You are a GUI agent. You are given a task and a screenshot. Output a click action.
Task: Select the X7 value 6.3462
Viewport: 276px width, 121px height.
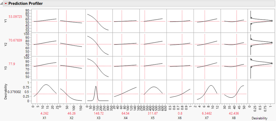tap(207, 113)
